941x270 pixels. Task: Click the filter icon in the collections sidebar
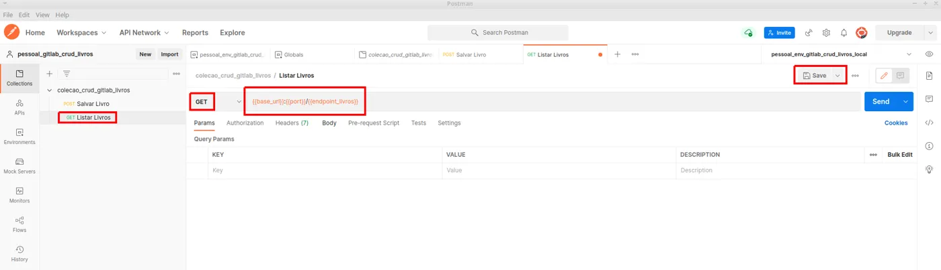[67, 74]
